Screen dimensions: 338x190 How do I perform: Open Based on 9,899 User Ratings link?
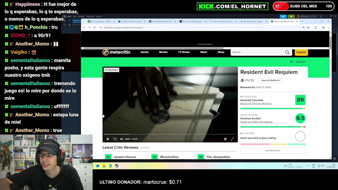click(x=256, y=122)
